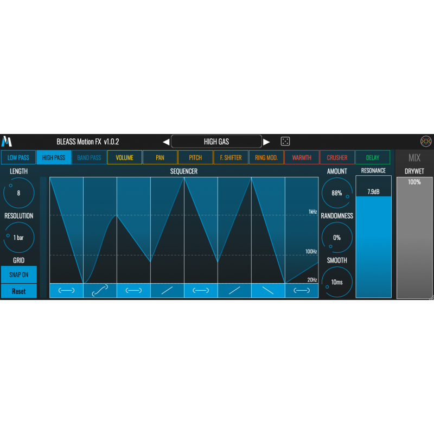
Task: Click the hold shape icon in step 1
Action: point(66,291)
